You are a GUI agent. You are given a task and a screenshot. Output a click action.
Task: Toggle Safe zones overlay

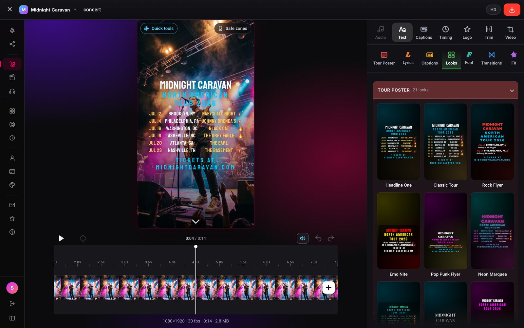[x=233, y=29]
